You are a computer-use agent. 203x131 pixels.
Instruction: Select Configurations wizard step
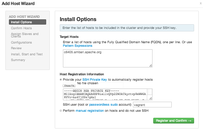[x=21, y=42]
